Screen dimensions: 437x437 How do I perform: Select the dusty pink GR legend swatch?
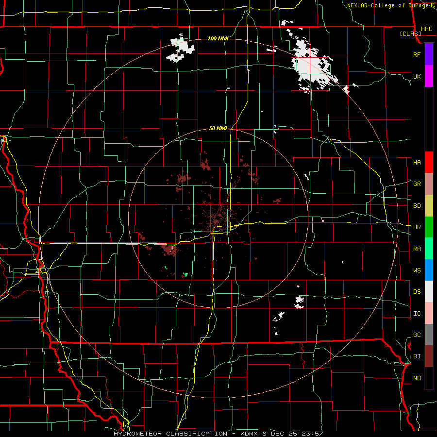(429, 184)
